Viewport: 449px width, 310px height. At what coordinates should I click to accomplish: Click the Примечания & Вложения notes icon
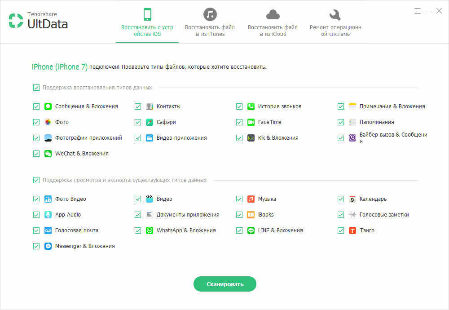point(352,106)
